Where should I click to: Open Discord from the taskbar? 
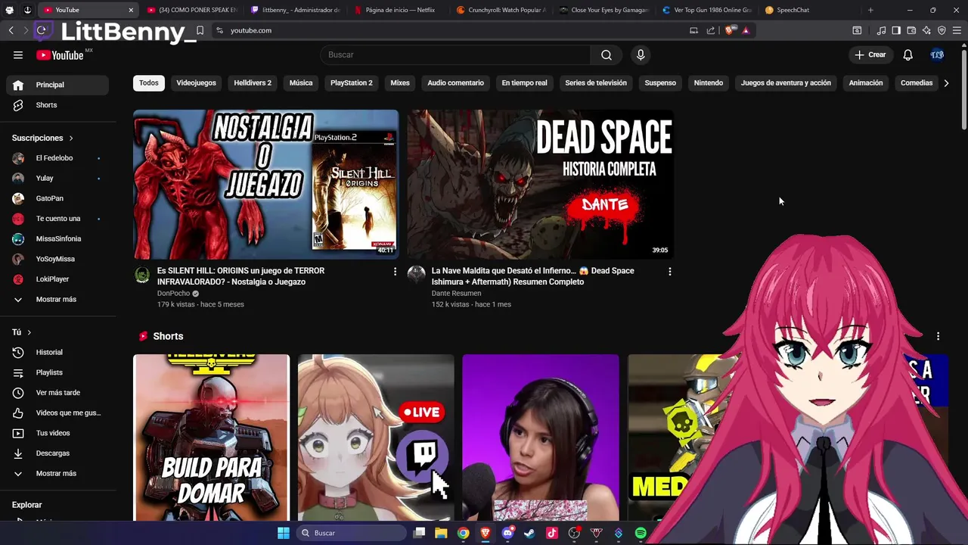pos(507,533)
